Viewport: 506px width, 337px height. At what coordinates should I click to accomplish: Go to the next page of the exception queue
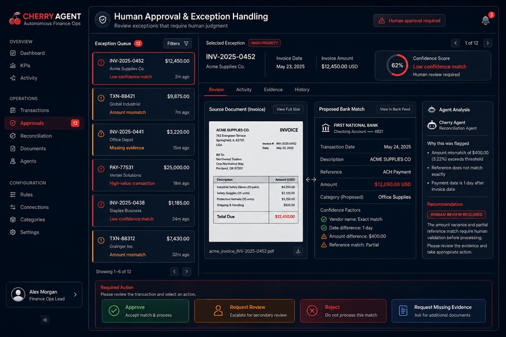tap(186, 272)
